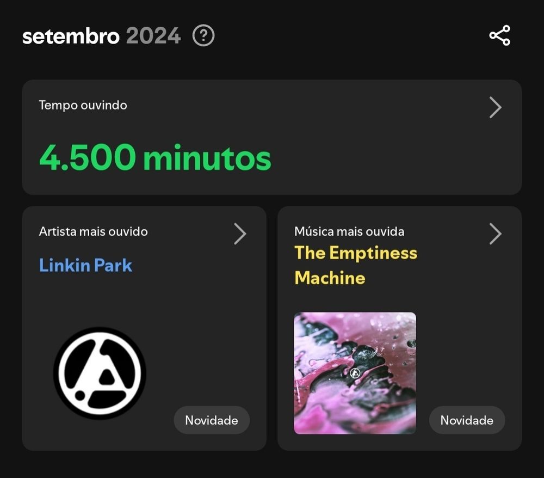Click the Música mais ouvida heading
The width and height of the screenshot is (544, 478).
coord(349,231)
